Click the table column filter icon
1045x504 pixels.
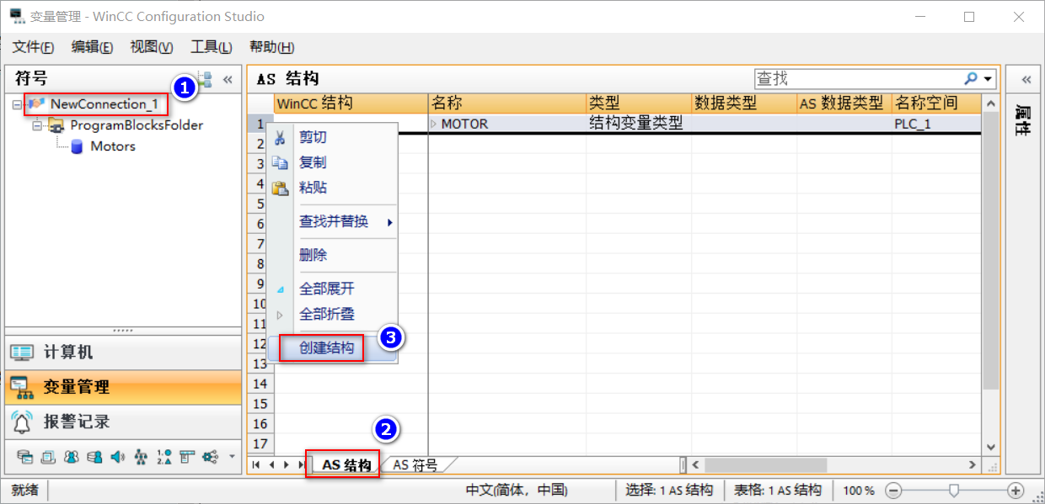[x=187, y=456]
